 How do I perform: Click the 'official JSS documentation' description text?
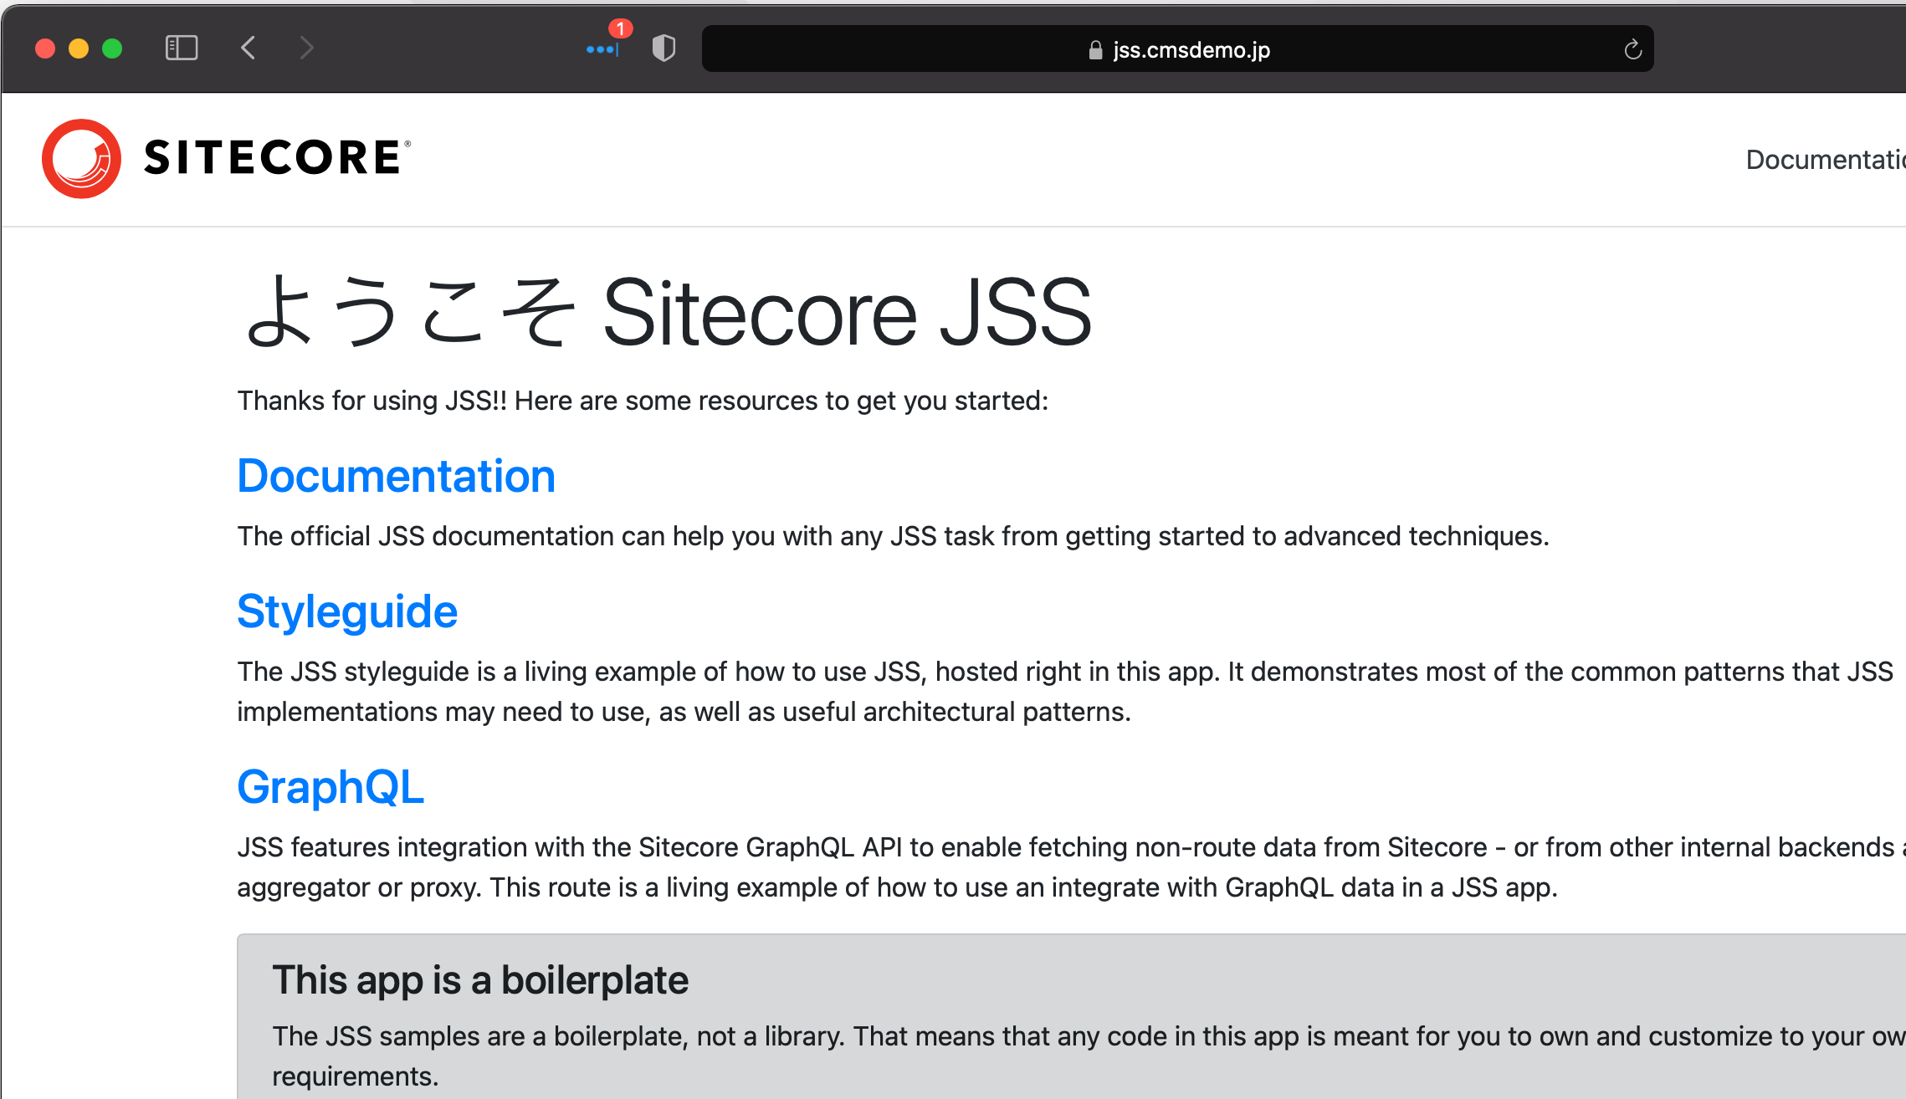pyautogui.click(x=893, y=536)
